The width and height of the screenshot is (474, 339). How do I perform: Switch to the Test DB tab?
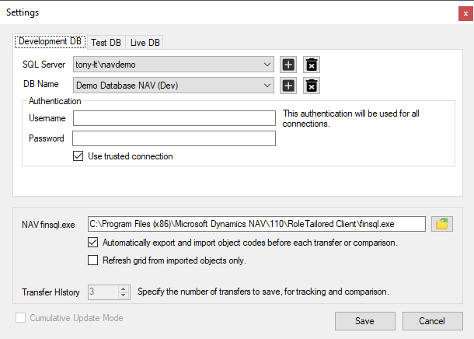(106, 42)
